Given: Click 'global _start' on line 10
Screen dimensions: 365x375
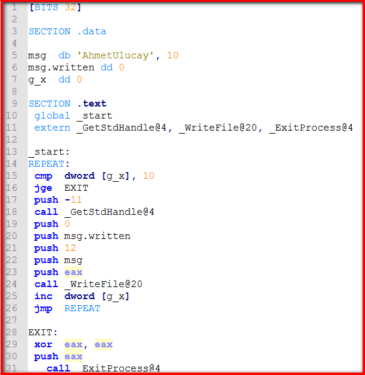Looking at the screenshot, I should pos(73,116).
